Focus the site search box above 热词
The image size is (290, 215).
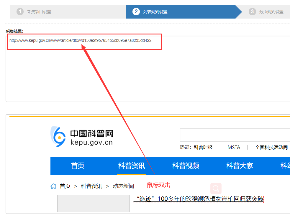(235, 135)
